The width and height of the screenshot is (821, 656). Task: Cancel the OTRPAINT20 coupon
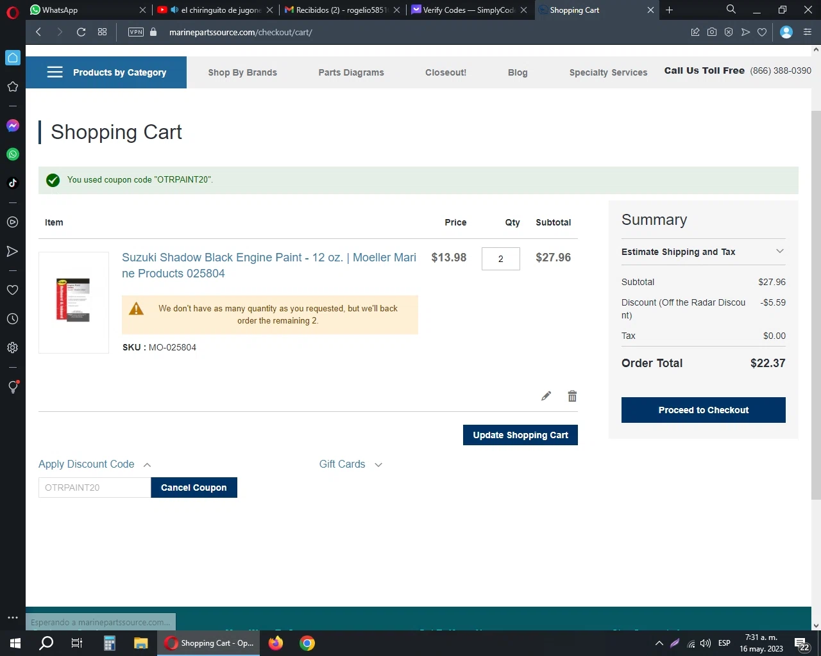pos(194,488)
